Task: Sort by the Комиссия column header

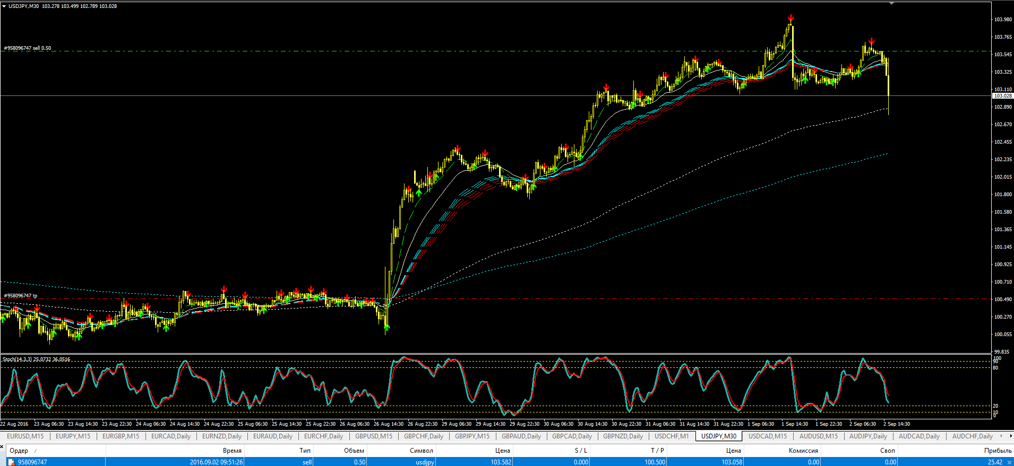Action: point(803,451)
